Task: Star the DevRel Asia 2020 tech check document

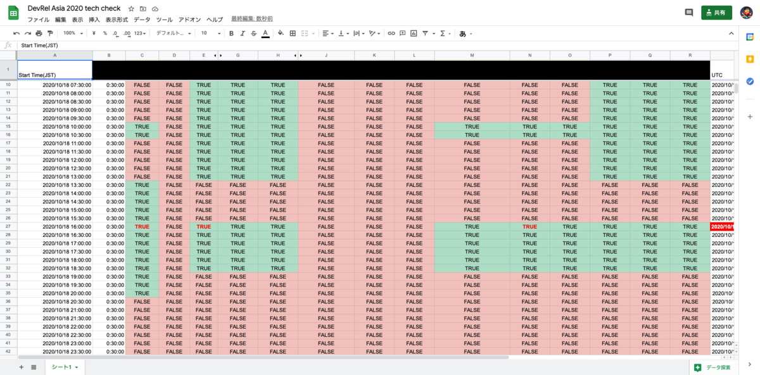Action: point(131,9)
